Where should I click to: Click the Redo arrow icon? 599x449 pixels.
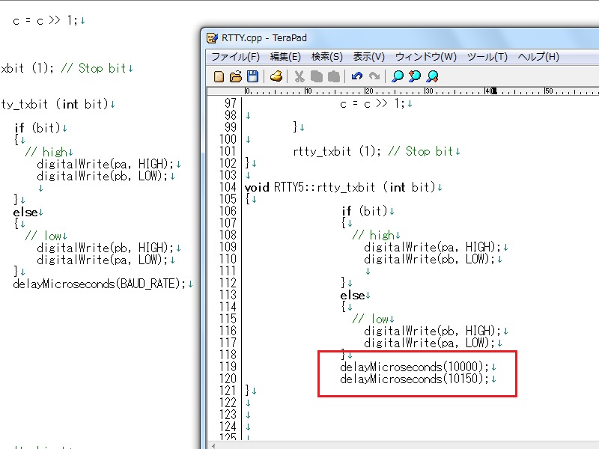(374, 76)
